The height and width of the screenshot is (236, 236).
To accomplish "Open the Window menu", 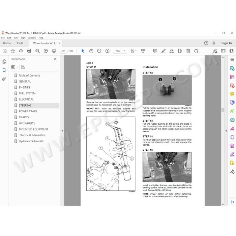I will coord(32,38).
